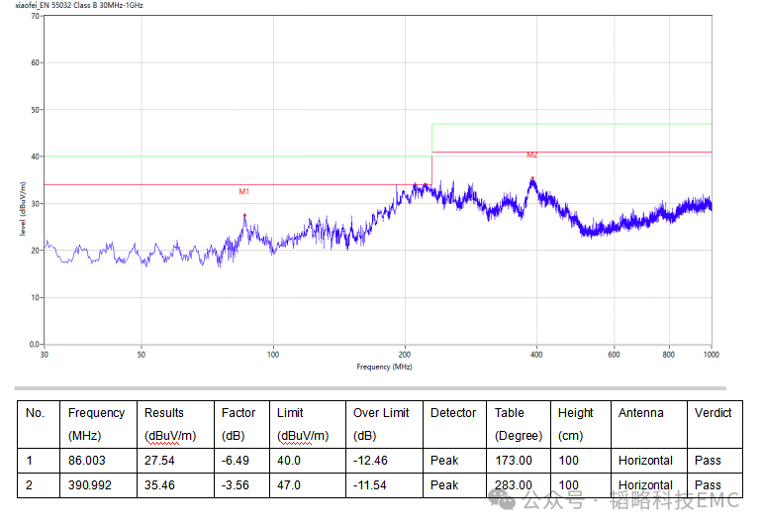Screen dimensions: 763x530
Task: Select the chart title xiaofei_EN 55032 Class B
Action: [x=79, y=5]
